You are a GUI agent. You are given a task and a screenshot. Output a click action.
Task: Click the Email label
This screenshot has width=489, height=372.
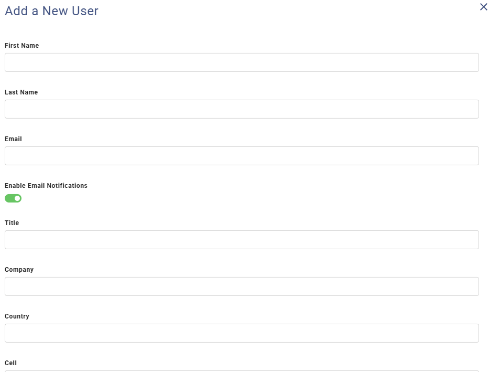[13, 139]
